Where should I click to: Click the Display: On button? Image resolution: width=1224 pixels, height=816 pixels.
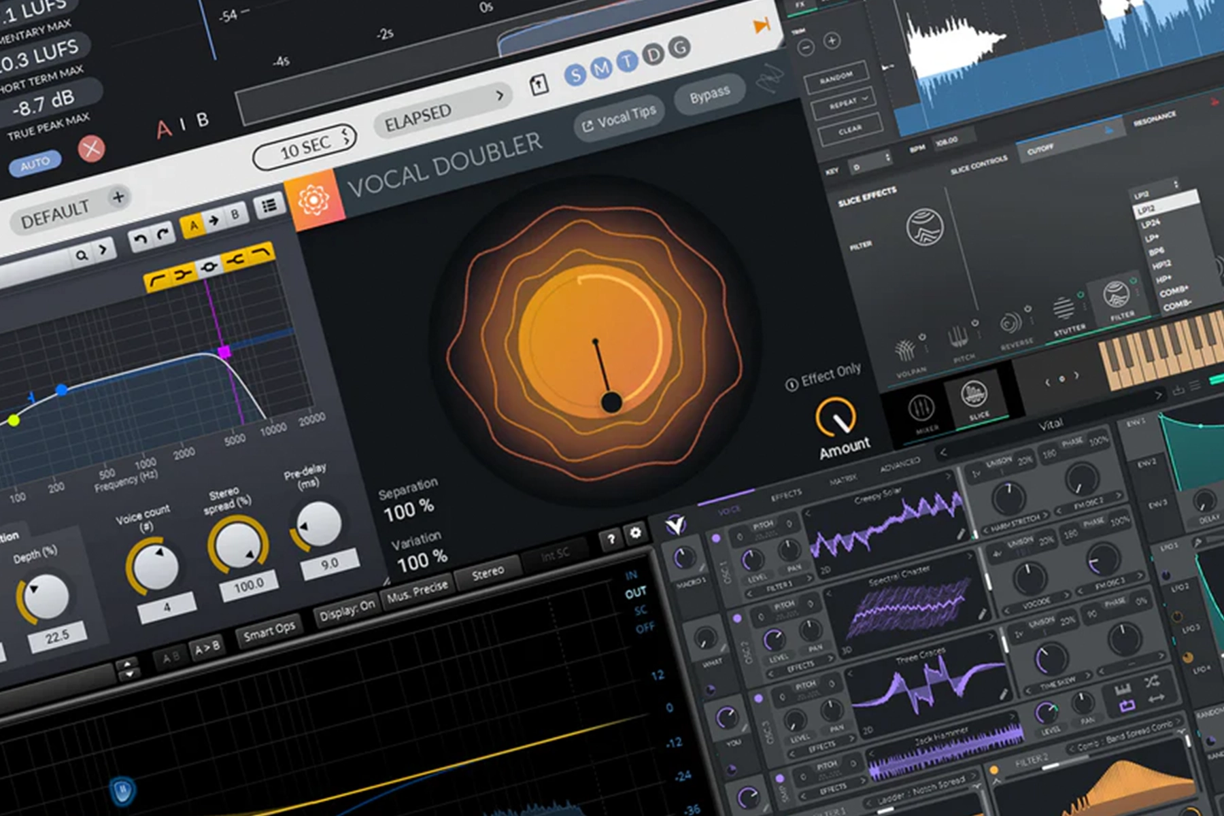(x=347, y=610)
